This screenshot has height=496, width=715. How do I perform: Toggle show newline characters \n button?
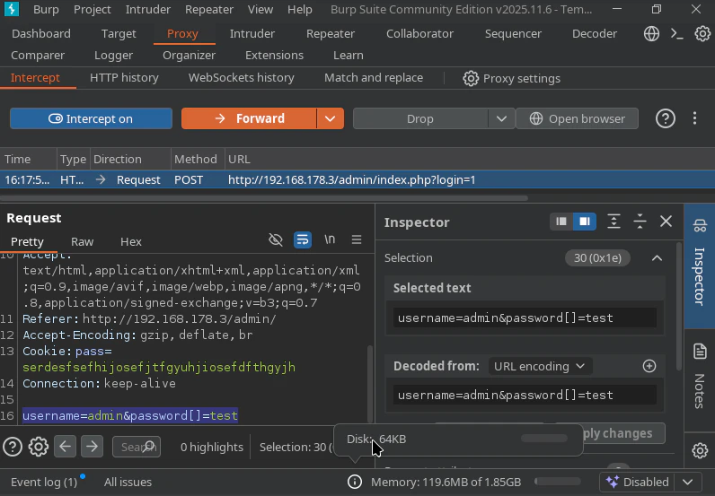(x=330, y=239)
